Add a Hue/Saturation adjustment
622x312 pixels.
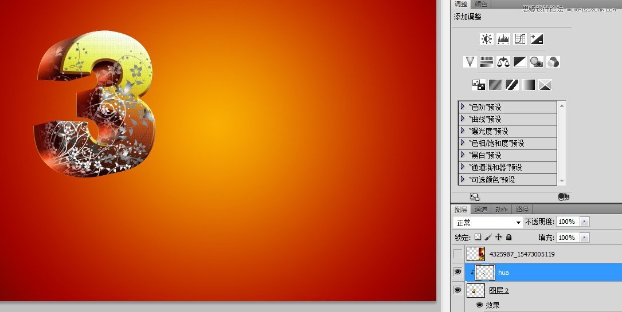[x=487, y=62]
